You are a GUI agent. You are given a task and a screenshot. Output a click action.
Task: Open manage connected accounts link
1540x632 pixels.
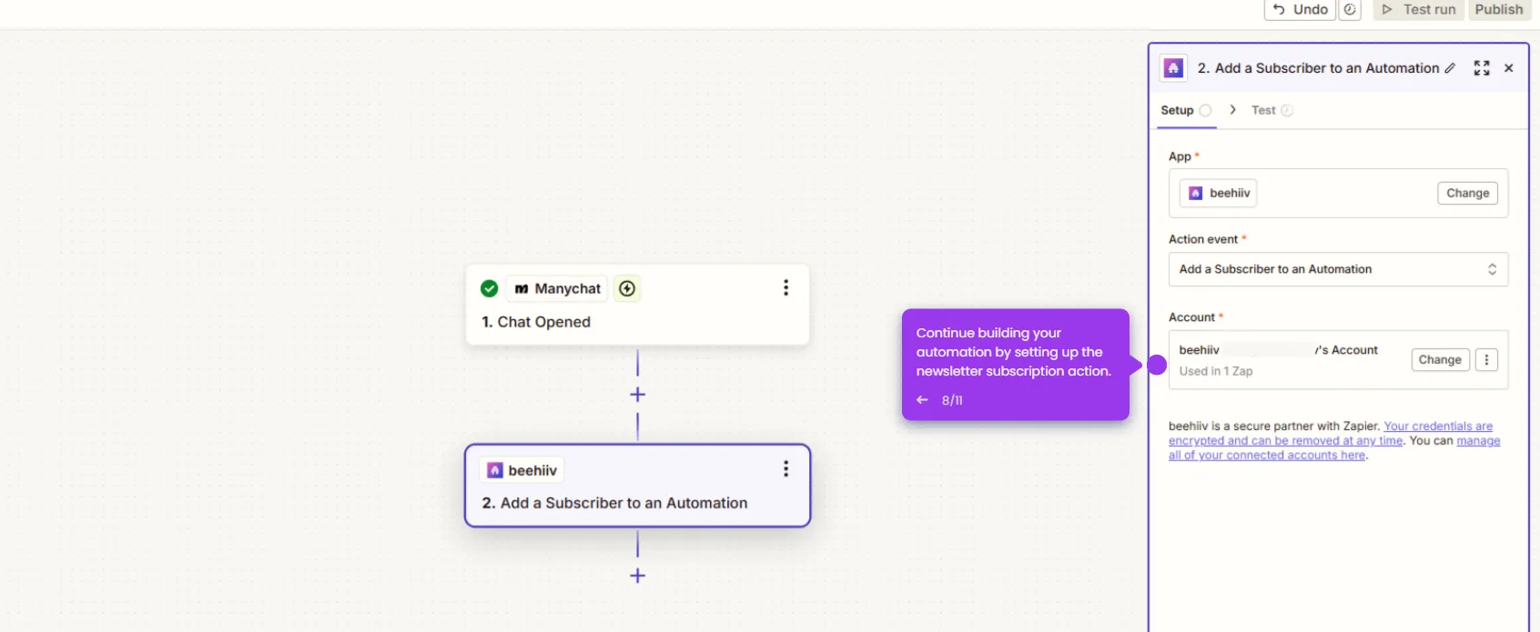point(1334,448)
